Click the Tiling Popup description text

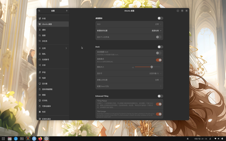(x=125, y=105)
